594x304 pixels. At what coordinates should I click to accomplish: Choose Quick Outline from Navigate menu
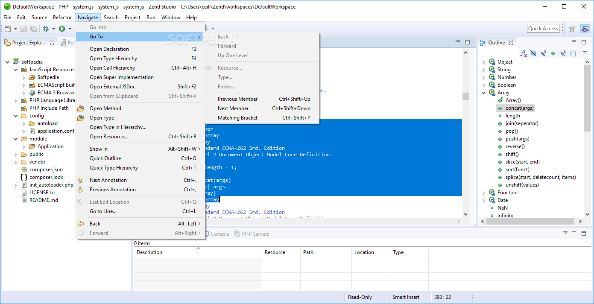point(140,158)
